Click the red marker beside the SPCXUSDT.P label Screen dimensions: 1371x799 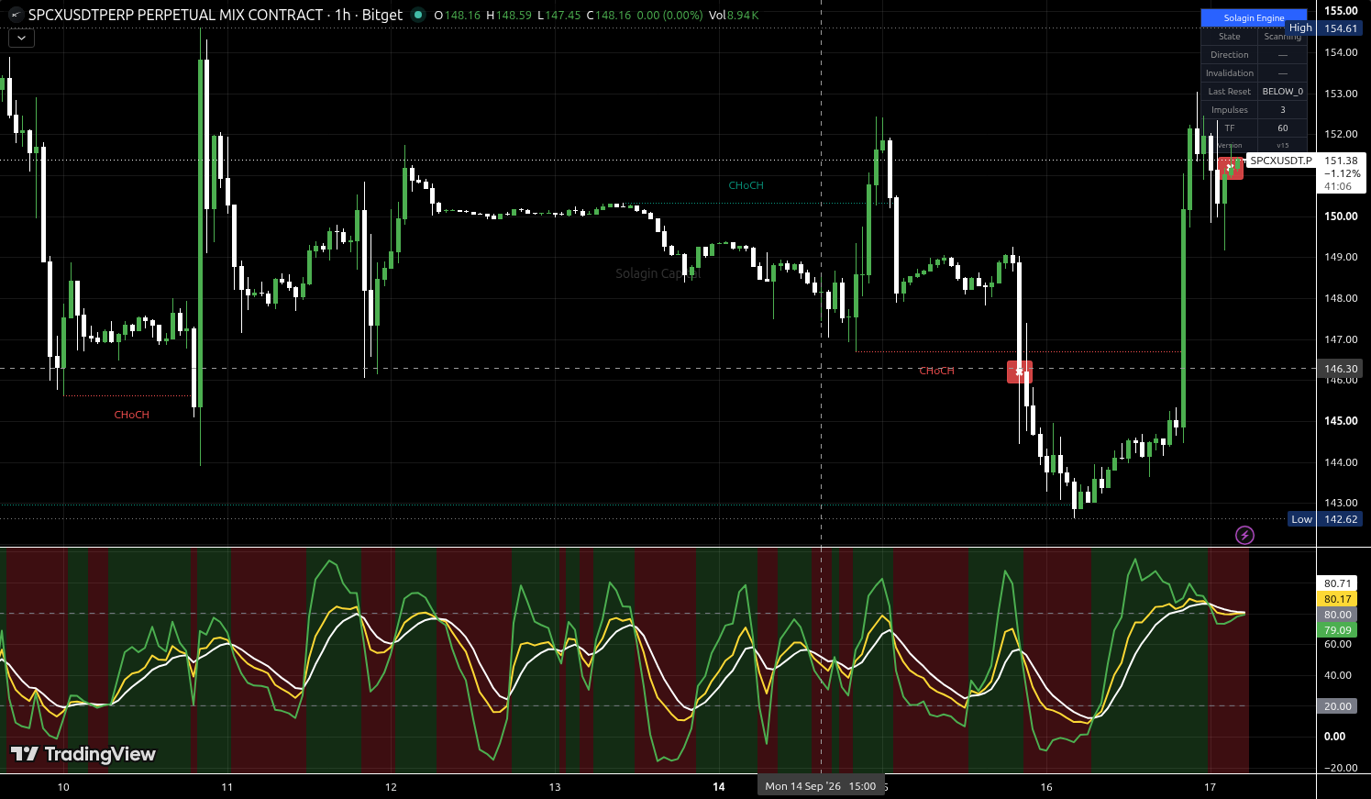(x=1231, y=168)
